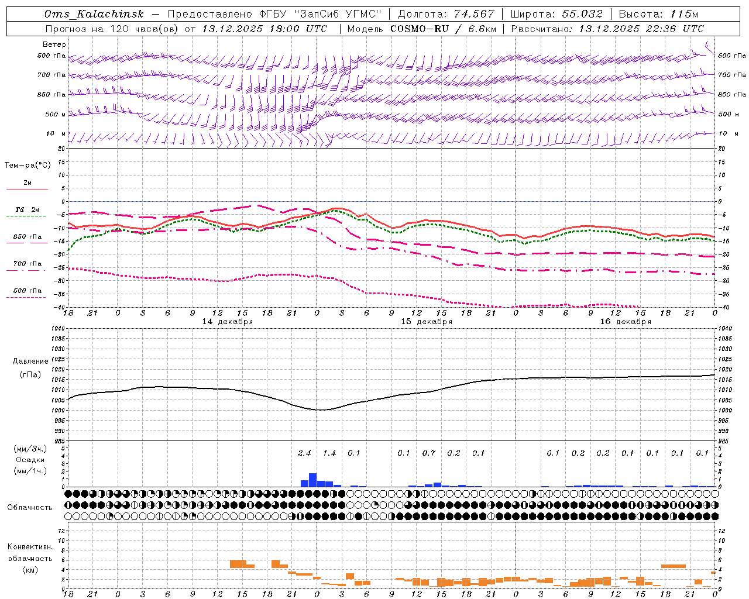Viewport: 749px width, 599px height.
Task: Click the 0.7 three-hour precipitation value
Action: [x=429, y=453]
